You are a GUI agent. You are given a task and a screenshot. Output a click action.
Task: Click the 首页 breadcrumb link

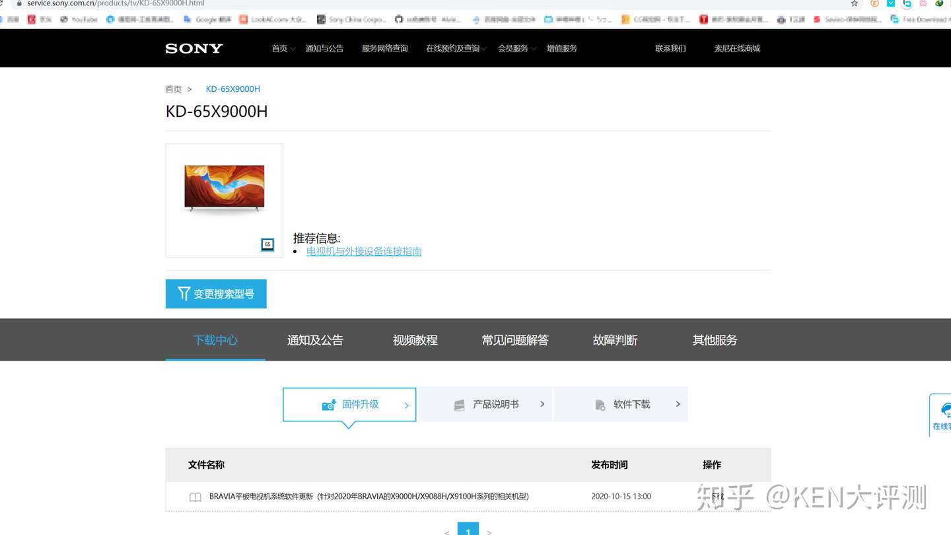[174, 89]
